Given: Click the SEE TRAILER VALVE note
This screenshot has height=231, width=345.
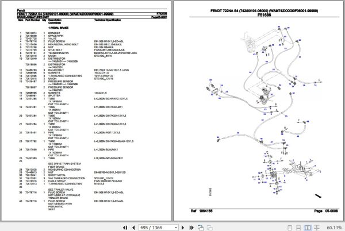Looking at the screenshot, I should tap(61, 190).
